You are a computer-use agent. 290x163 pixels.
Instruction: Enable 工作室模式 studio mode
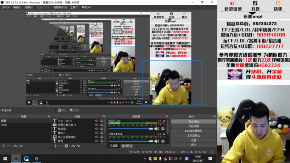[x=194, y=135]
